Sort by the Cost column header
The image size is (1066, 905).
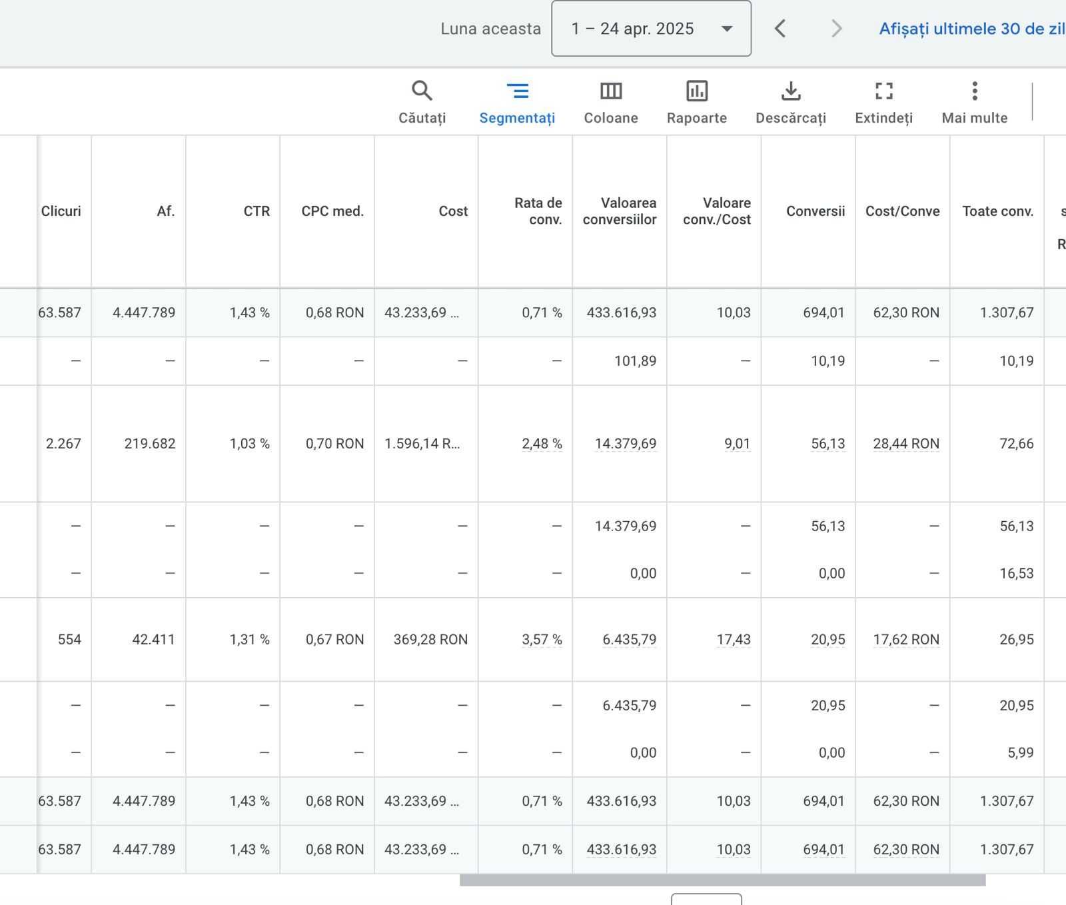coord(453,211)
